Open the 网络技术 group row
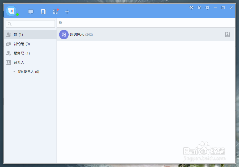Viewport: 239px width, 167px height. (146, 34)
